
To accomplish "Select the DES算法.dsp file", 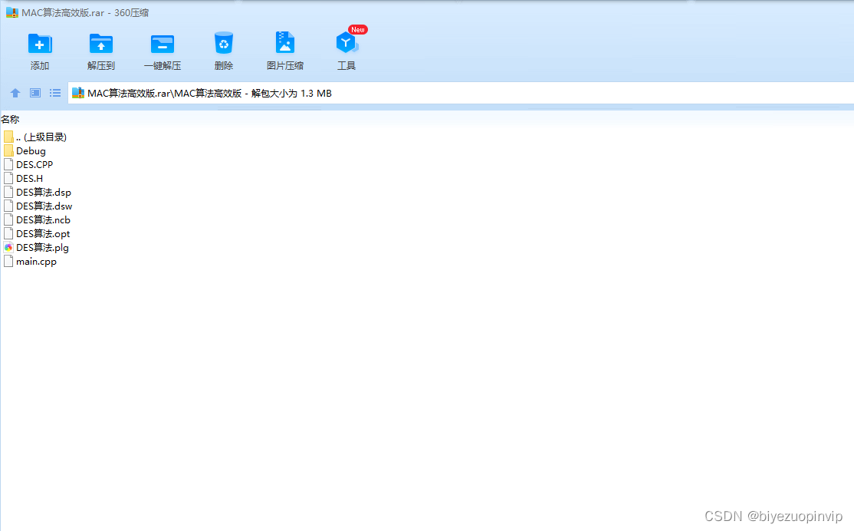I will click(38, 193).
